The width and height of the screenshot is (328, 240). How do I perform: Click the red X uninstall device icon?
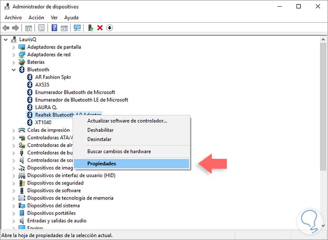point(100,28)
